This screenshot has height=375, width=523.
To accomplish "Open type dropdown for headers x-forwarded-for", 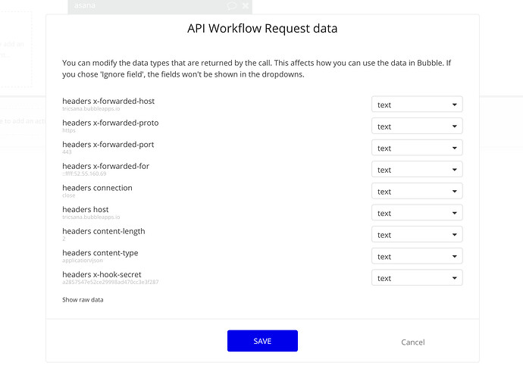I will [x=417, y=170].
